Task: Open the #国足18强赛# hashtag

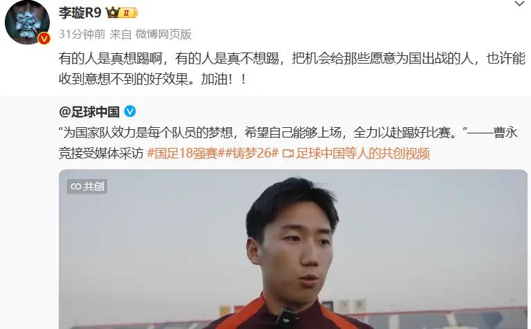Action: tap(183, 153)
